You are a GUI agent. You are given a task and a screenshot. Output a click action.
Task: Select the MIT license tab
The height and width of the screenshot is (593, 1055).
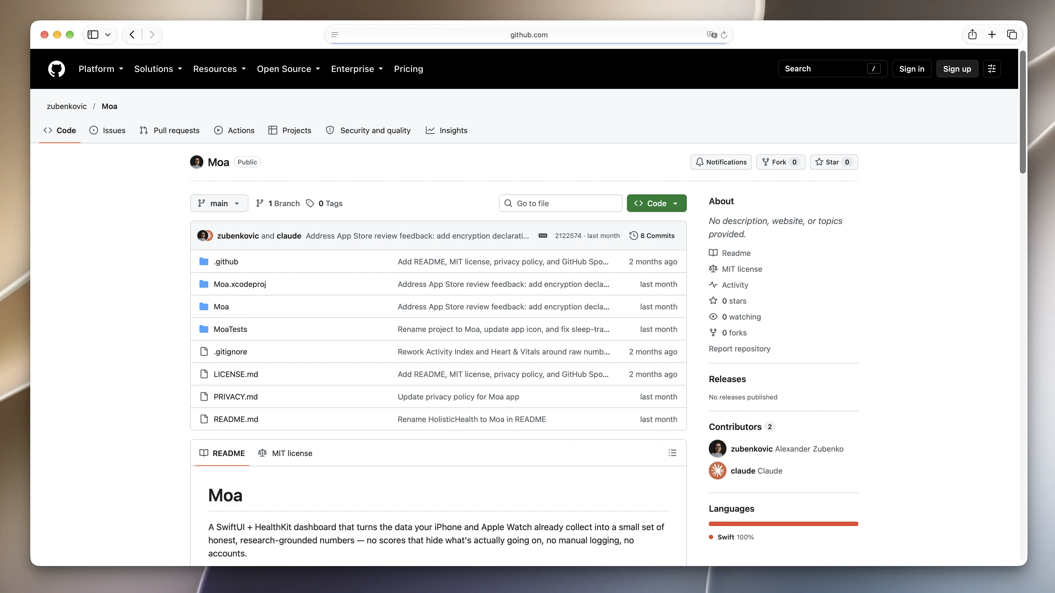click(285, 453)
